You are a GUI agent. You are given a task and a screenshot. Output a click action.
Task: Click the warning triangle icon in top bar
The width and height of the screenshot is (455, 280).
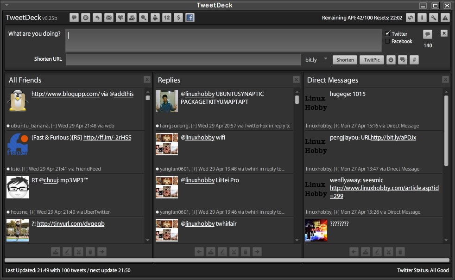tap(445, 18)
